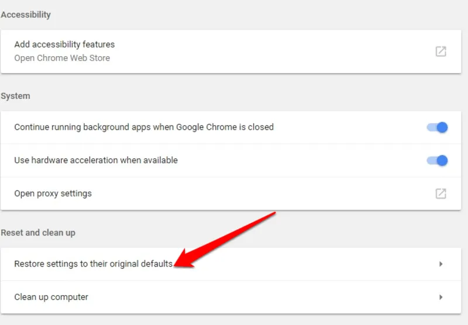
Task: Open the Chrome Web Store subtitle link
Action: [62, 58]
